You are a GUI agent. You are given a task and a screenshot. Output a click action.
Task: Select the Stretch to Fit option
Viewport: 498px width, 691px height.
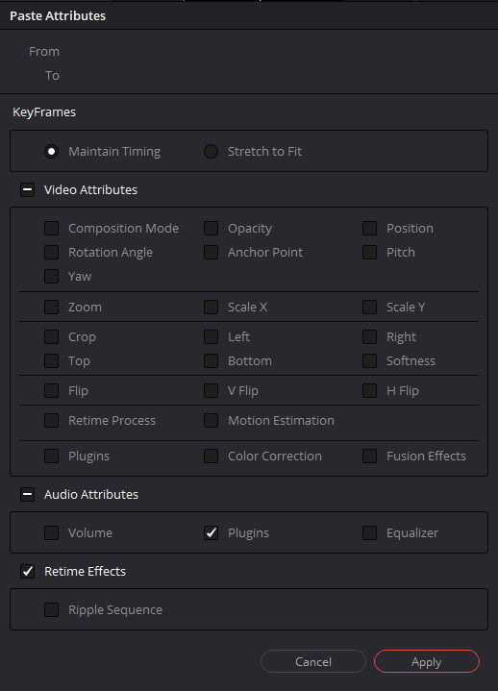[x=211, y=152]
